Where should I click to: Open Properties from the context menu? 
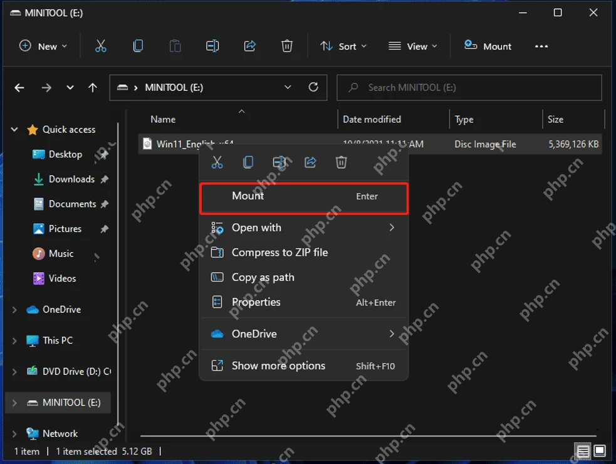(304, 302)
